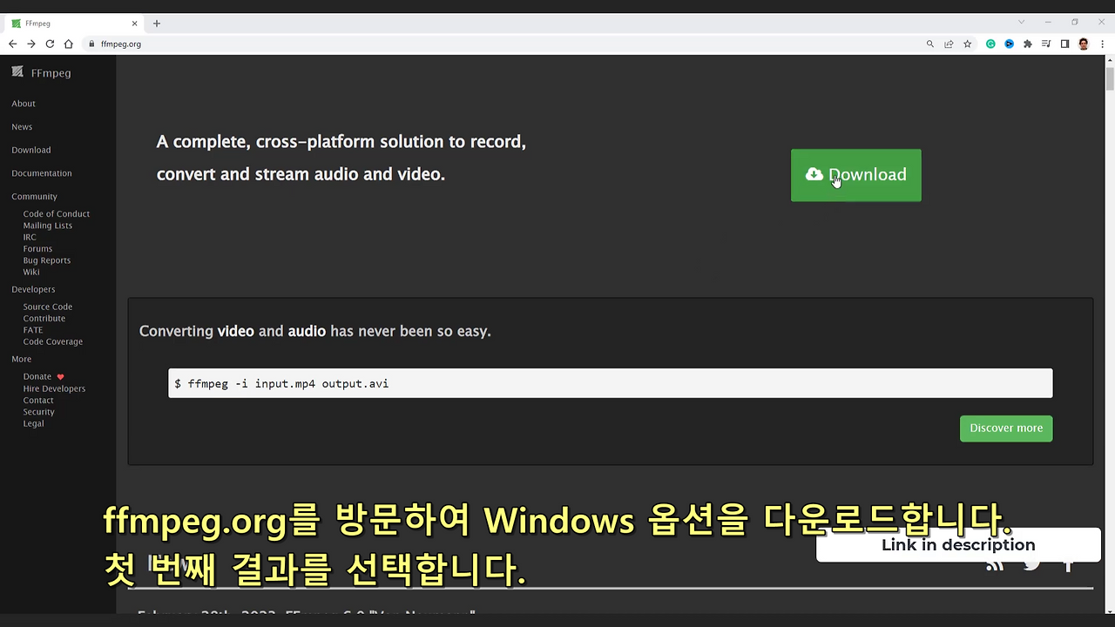Click the cloud icon inside the Download button

[814, 174]
